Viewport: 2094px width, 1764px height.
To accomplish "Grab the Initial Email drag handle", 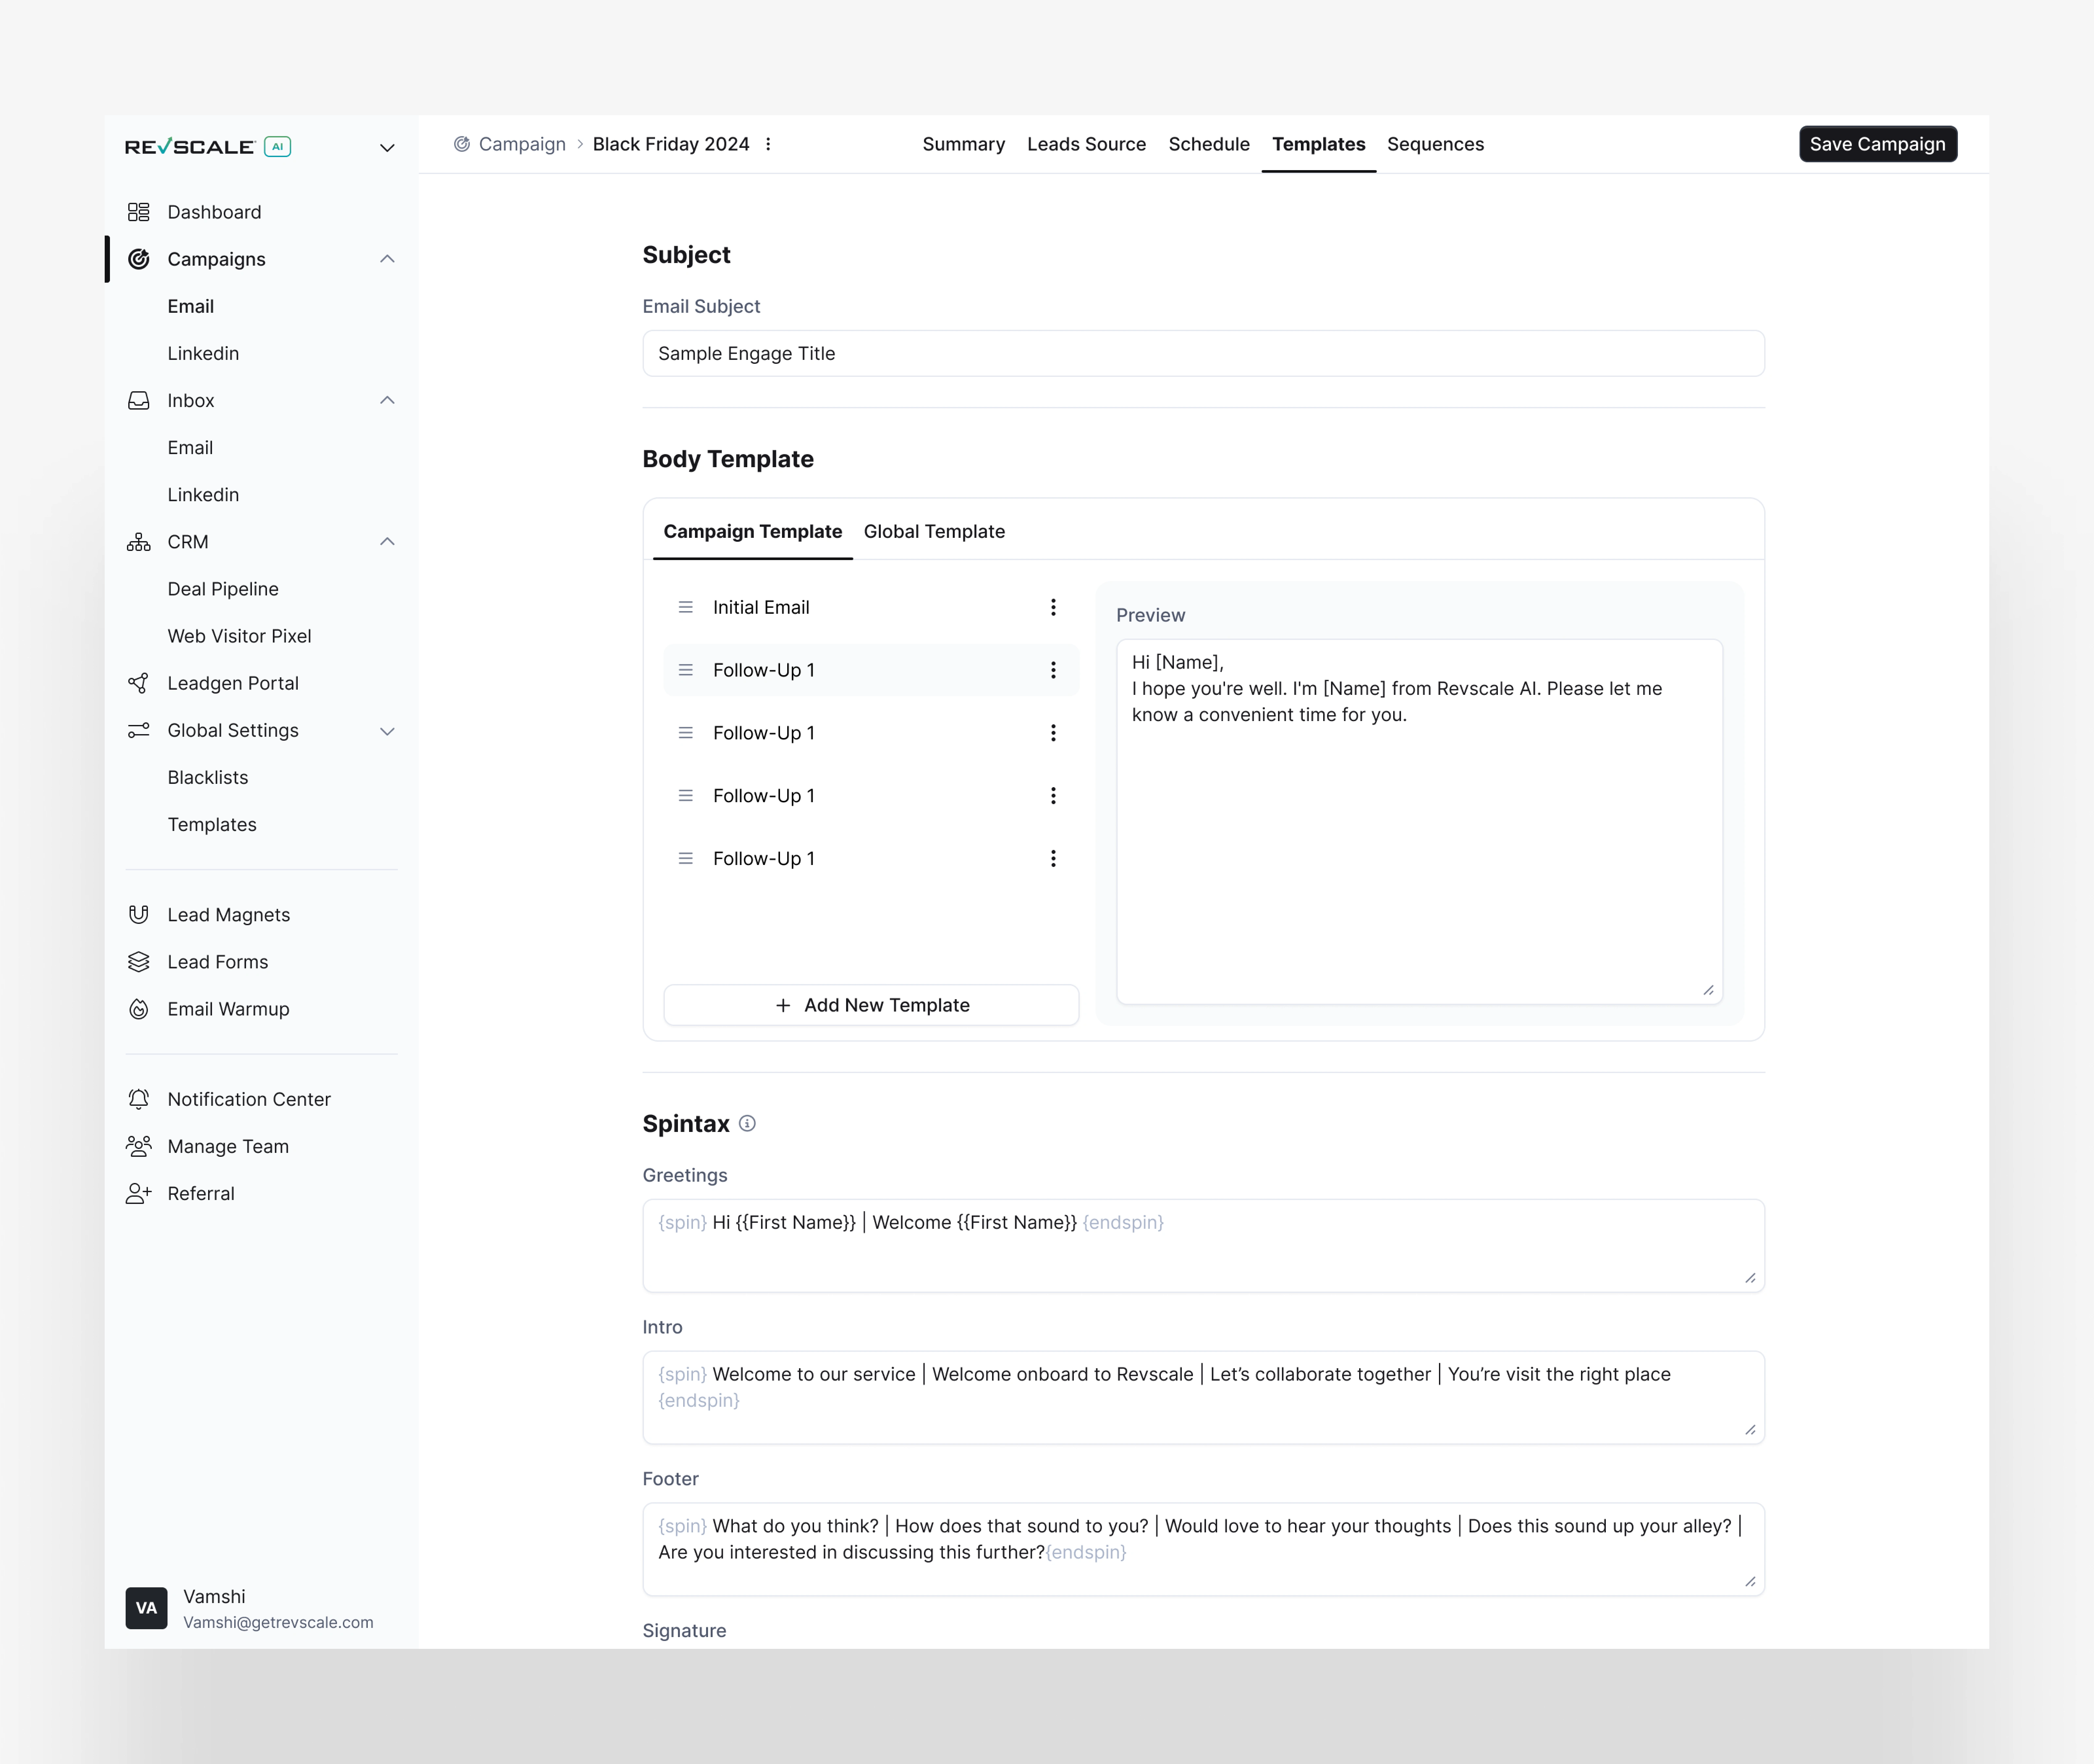I will (x=686, y=607).
